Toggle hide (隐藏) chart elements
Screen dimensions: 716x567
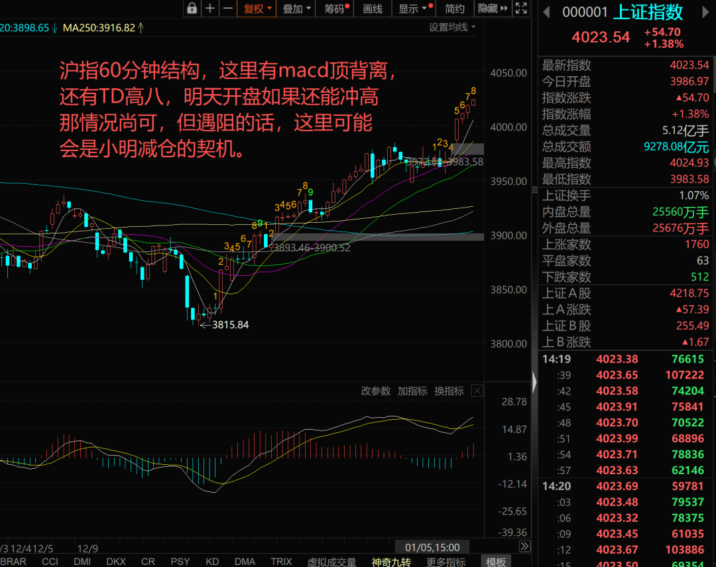(x=489, y=9)
